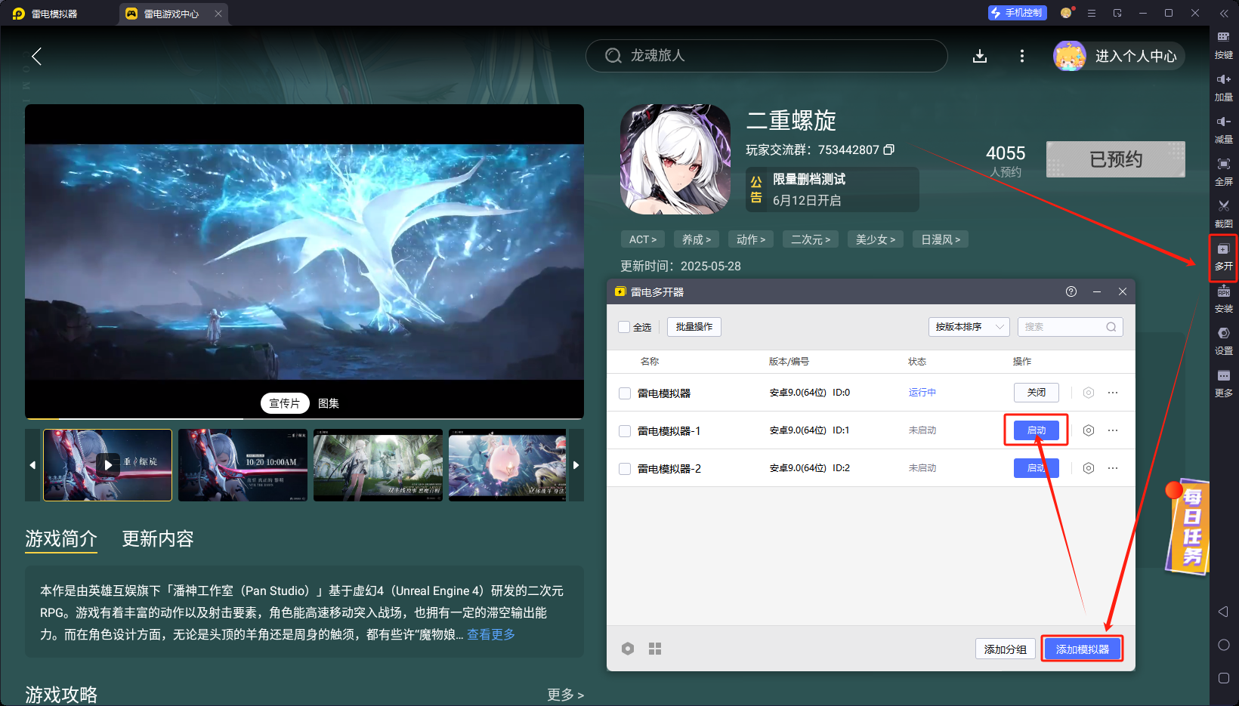The image size is (1239, 706).
Task: Open the 养成 > tag
Action: [697, 239]
